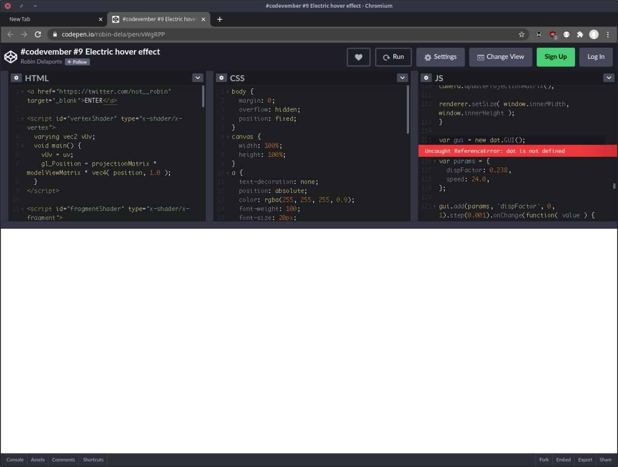Screen dimensions: 618x467
Task: Open CSS editor settings gear
Action: [221, 78]
